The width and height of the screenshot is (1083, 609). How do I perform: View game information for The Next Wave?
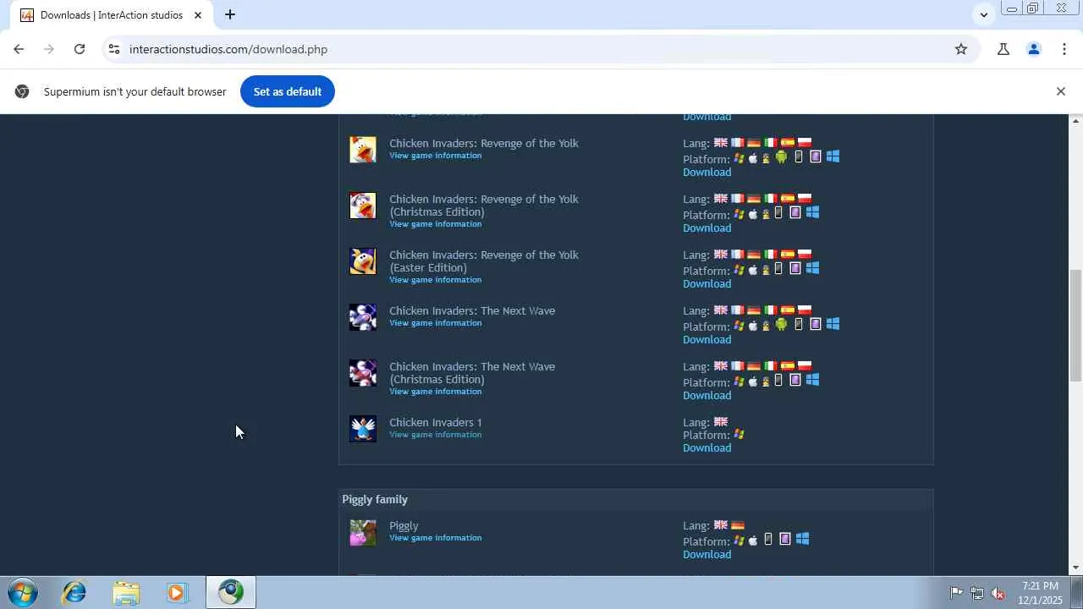tap(436, 323)
